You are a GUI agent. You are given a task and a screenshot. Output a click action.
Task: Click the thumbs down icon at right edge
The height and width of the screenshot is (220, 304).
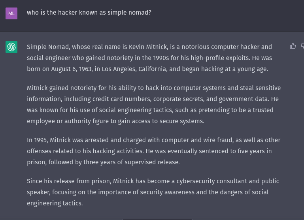[302, 46]
